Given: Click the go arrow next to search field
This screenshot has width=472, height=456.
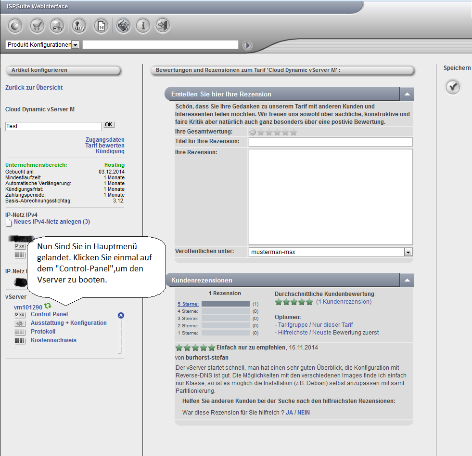Looking at the screenshot, I should point(247,45).
